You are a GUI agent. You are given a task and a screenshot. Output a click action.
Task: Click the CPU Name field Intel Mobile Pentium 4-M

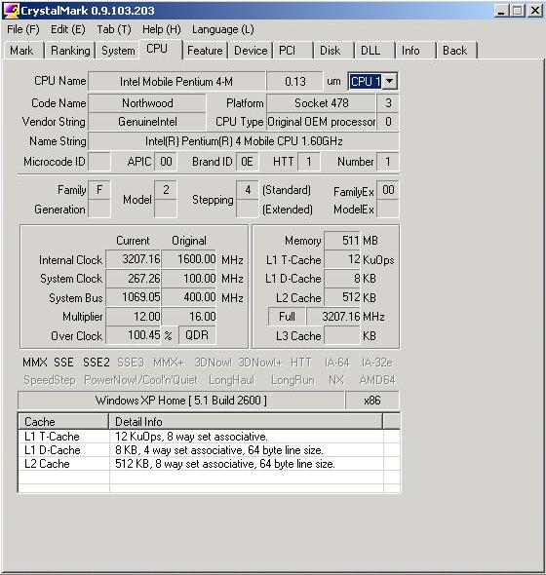coord(176,81)
